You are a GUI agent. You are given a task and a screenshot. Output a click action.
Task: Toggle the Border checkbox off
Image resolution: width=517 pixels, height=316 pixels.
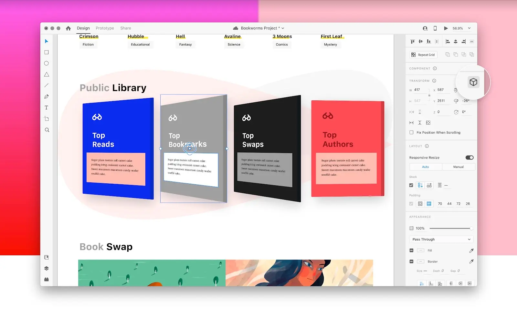(x=412, y=261)
